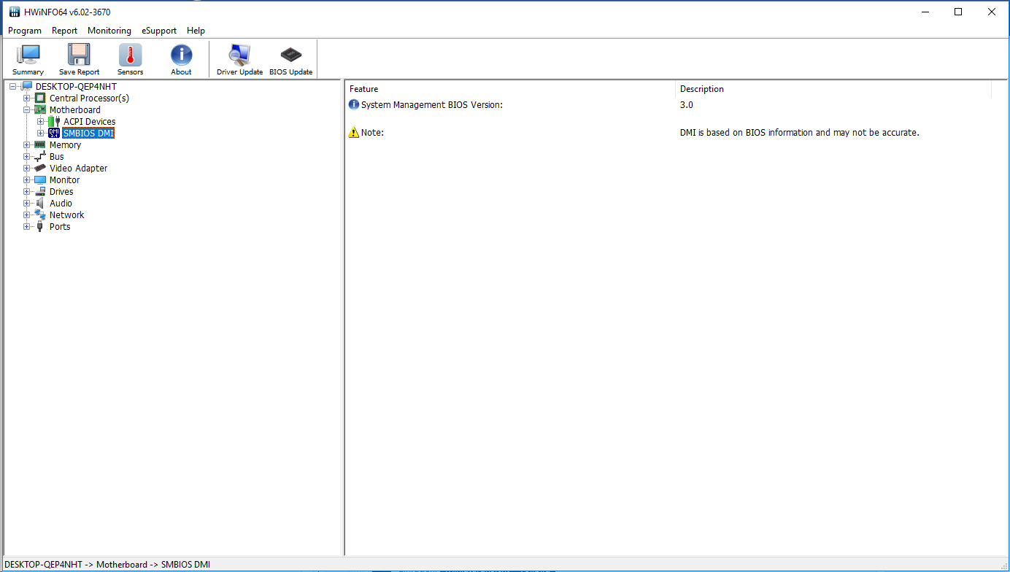Expand the Video Adapter node
The image size is (1010, 572).
click(x=27, y=169)
